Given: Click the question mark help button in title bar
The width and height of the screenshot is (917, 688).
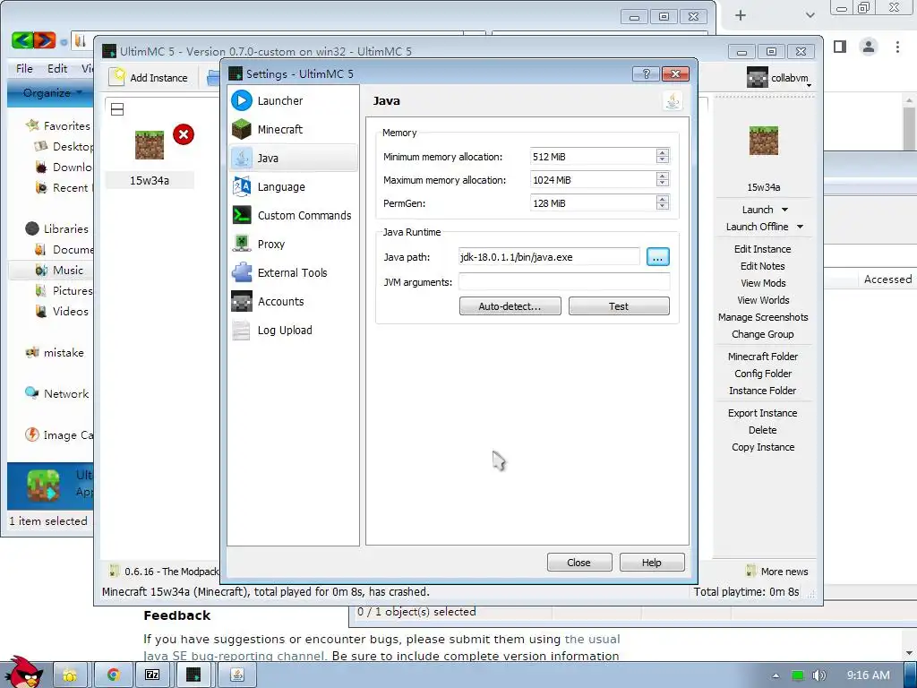Looking at the screenshot, I should (x=647, y=73).
